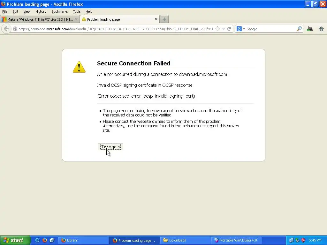The width and height of the screenshot is (327, 245).
Task: Reload the current page
Action: (x=229, y=29)
